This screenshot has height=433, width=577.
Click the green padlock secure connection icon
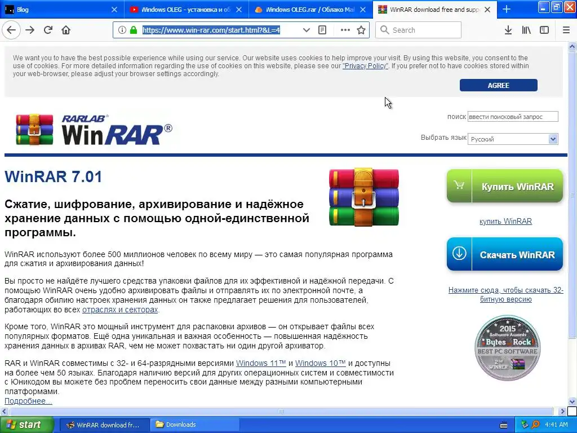point(134,30)
